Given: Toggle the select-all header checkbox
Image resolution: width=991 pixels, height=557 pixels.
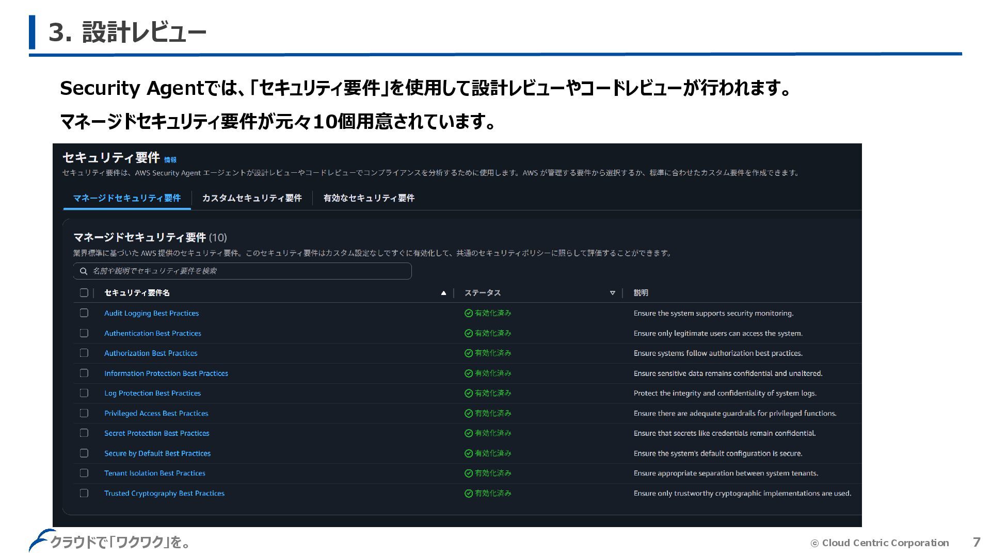Looking at the screenshot, I should 84,293.
